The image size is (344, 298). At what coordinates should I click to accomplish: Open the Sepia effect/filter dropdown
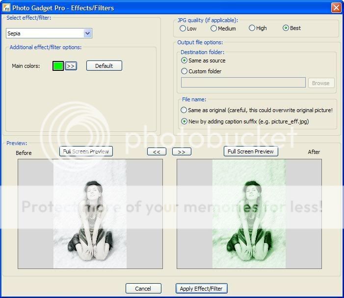(88, 33)
